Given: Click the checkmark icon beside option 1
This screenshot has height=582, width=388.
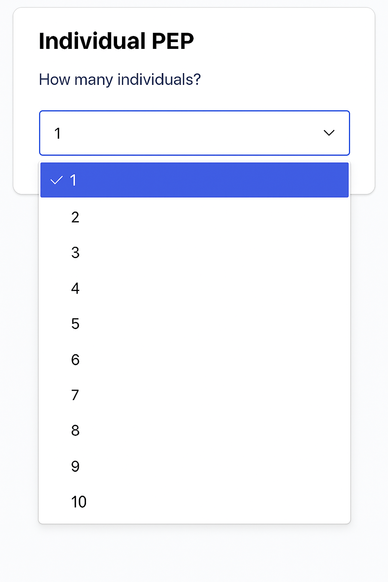Looking at the screenshot, I should click(56, 180).
